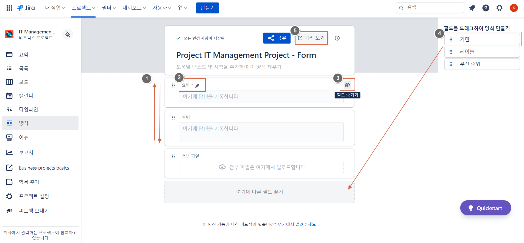The height and width of the screenshot is (243, 524).
Task: Click the 만들기 create button
Action: [207, 8]
